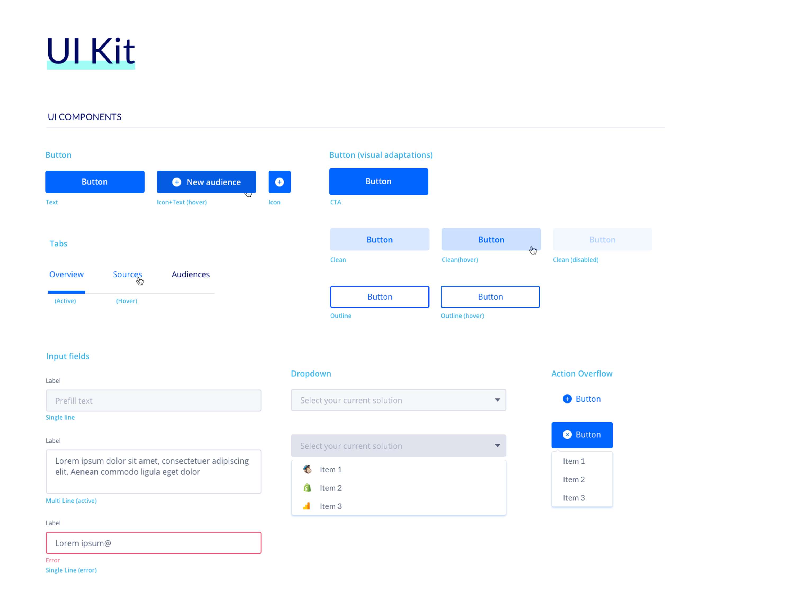Switch to the Audiences tab
Image resolution: width=794 pixels, height=595 pixels.
pos(191,274)
